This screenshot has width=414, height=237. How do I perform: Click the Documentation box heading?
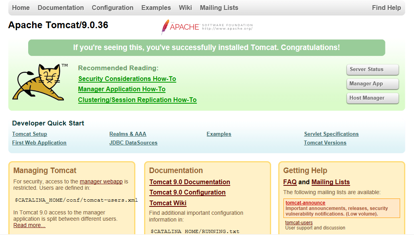(176, 170)
